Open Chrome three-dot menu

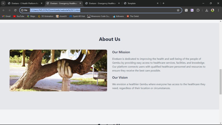(218, 10)
